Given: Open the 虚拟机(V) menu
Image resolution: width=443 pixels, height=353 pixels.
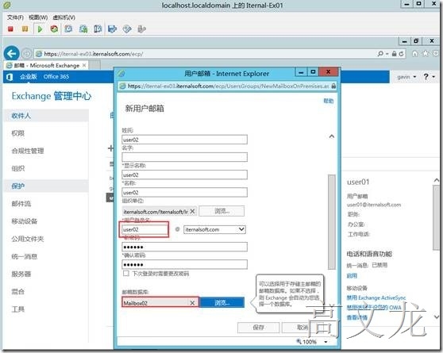Looking at the screenshot, I should pyautogui.click(x=64, y=17).
